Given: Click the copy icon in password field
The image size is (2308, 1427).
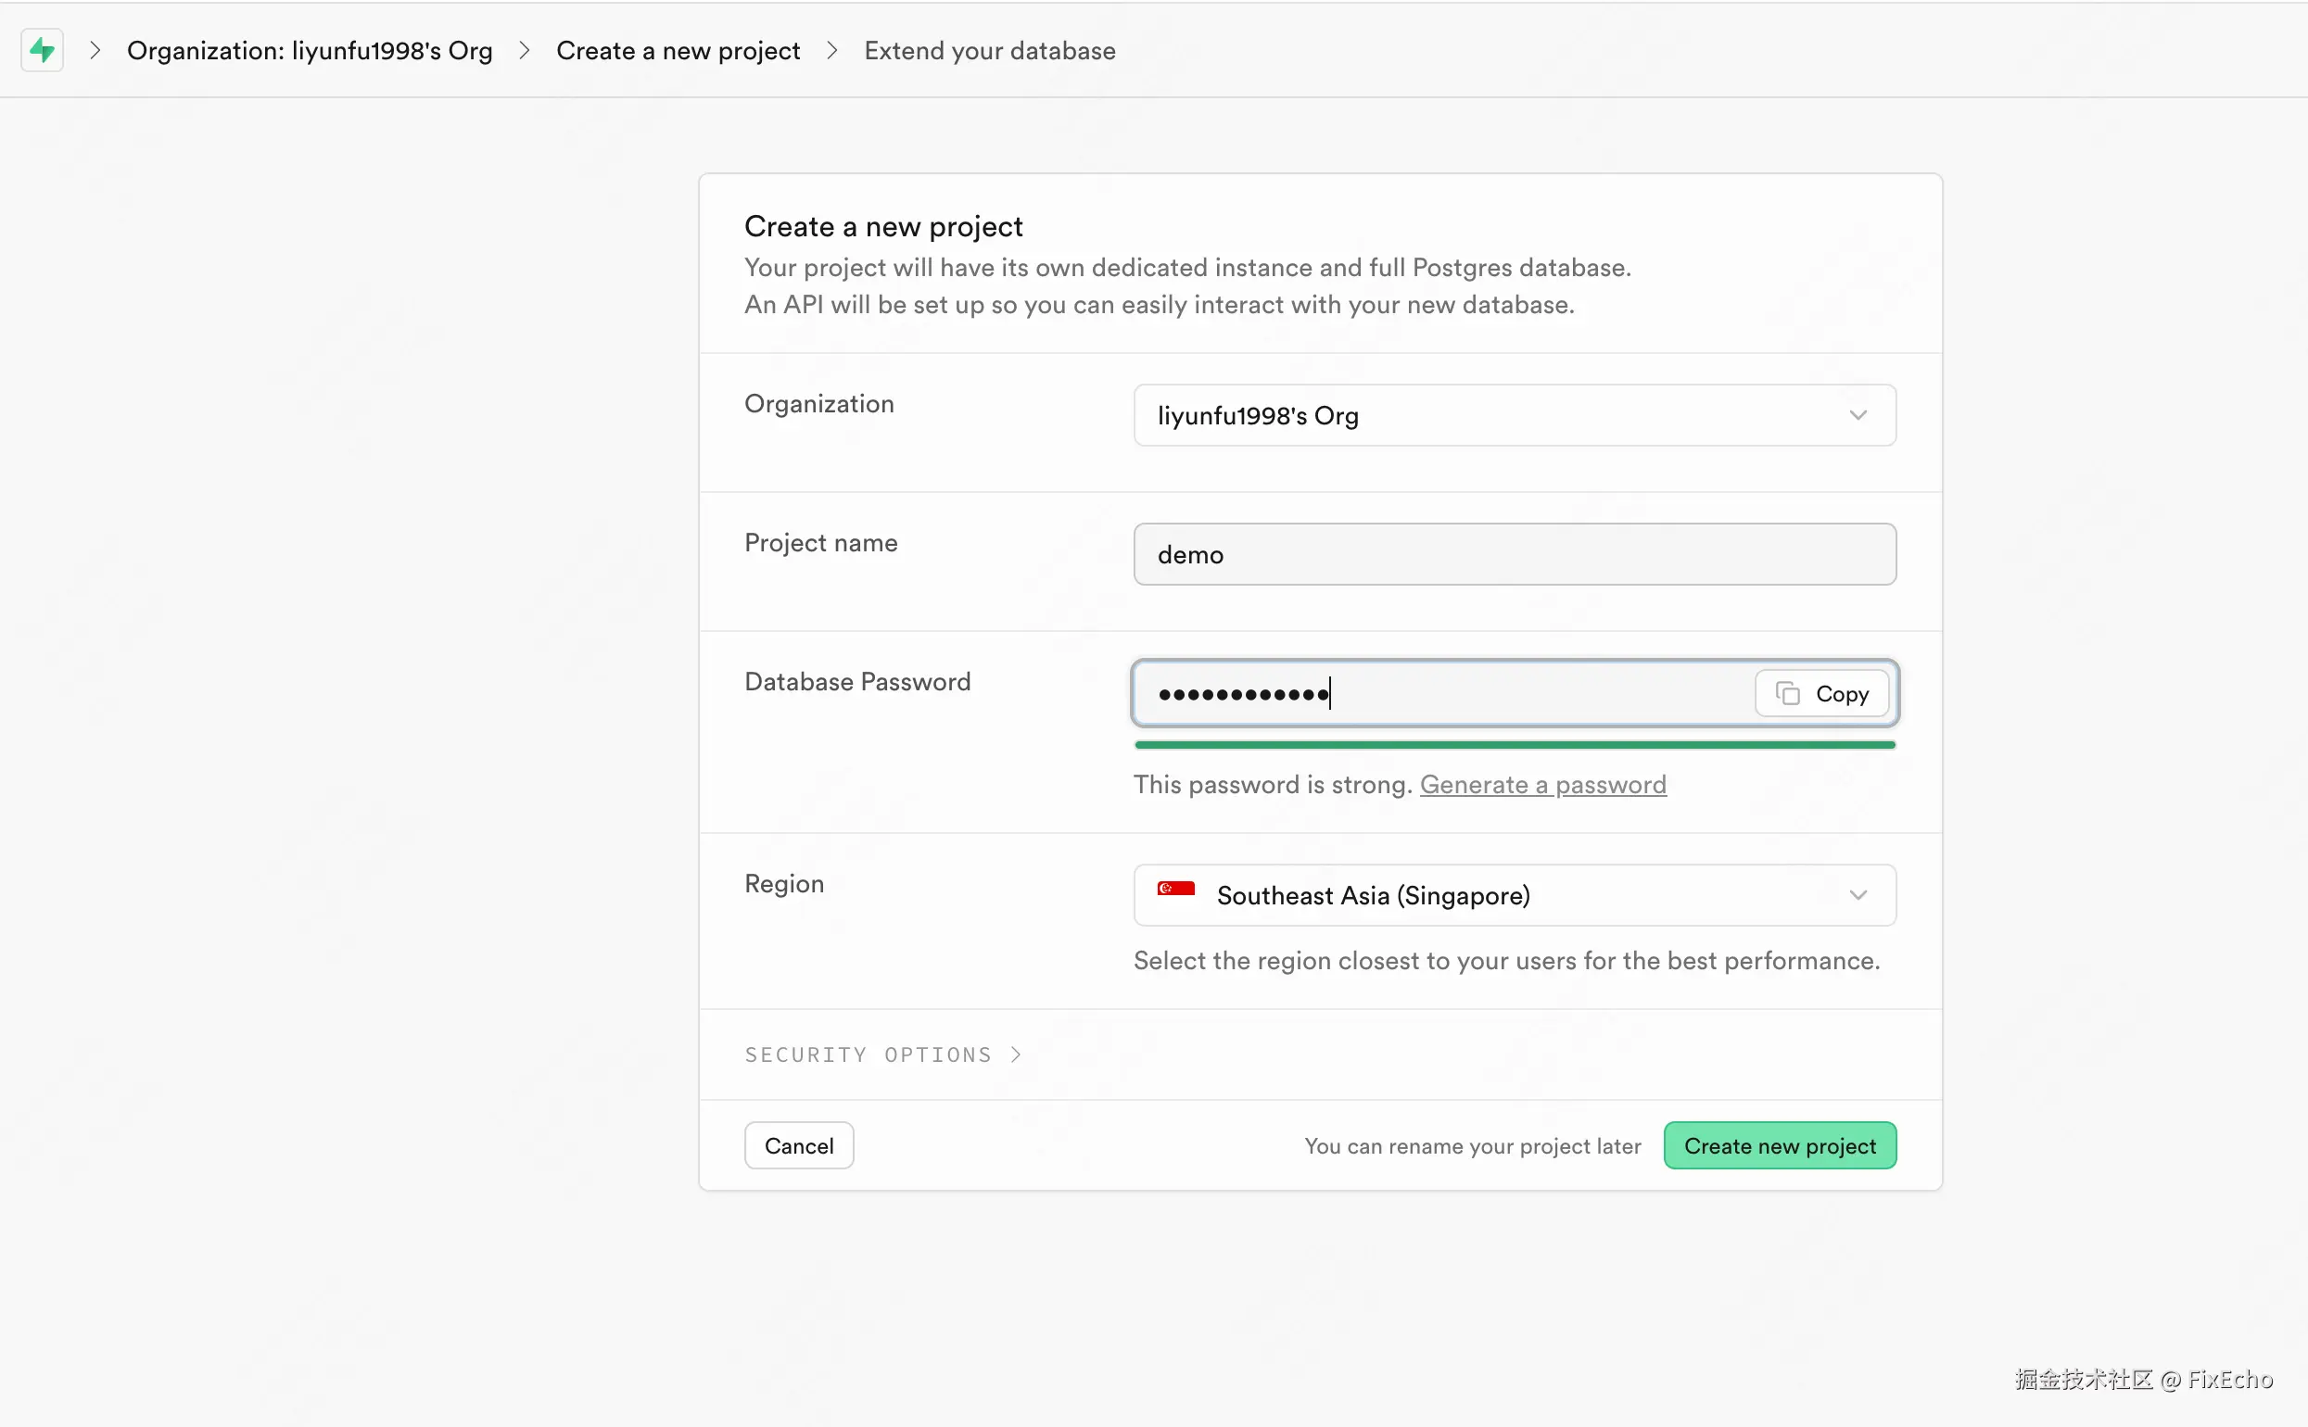Looking at the screenshot, I should click(x=1787, y=694).
